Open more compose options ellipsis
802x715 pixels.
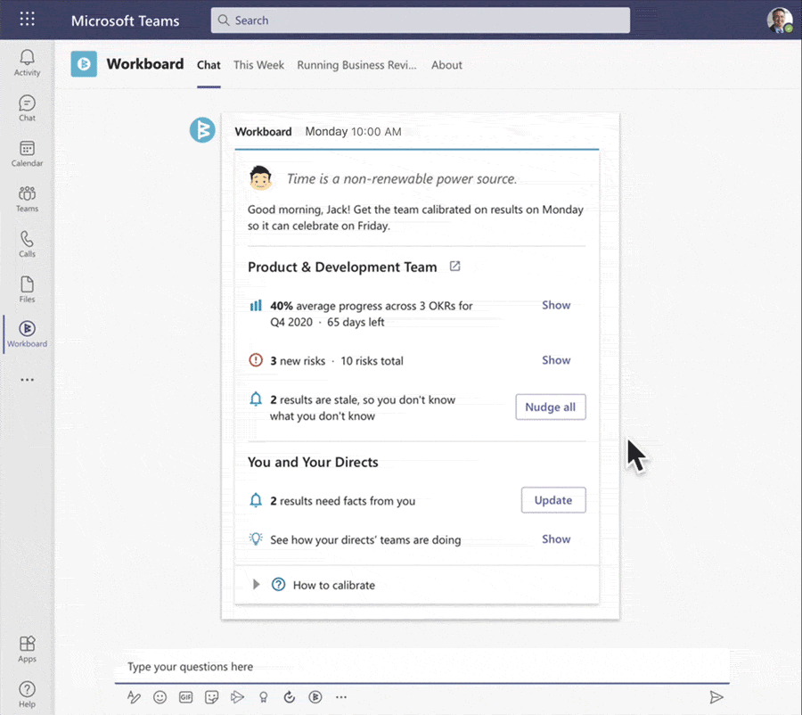pos(341,697)
